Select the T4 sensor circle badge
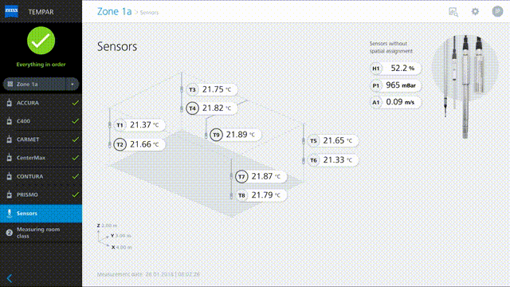This screenshot has height=287, width=510. [x=192, y=108]
